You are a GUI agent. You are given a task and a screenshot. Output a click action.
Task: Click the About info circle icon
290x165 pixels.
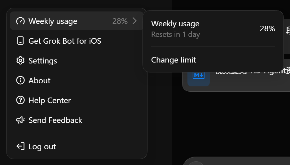pyautogui.click(x=20, y=80)
